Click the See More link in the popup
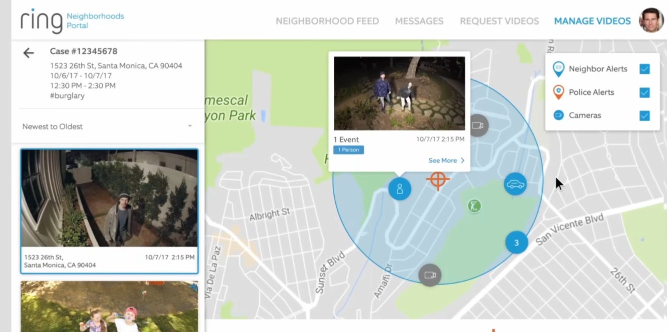The height and width of the screenshot is (332, 668). 447,160
